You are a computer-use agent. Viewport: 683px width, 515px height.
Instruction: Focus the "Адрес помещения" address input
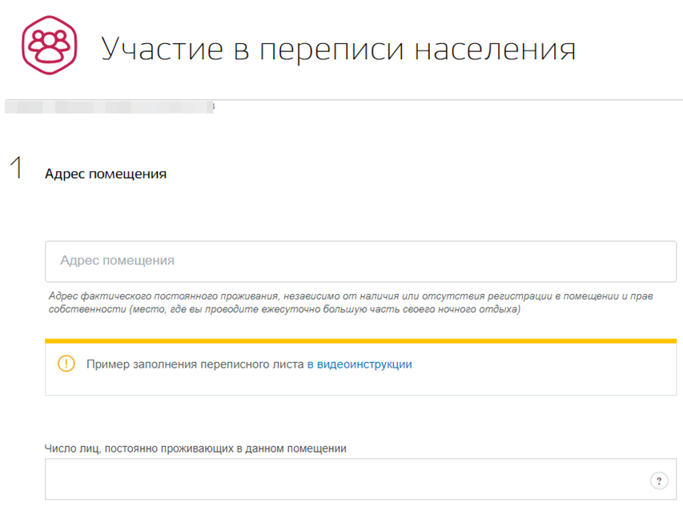360,260
